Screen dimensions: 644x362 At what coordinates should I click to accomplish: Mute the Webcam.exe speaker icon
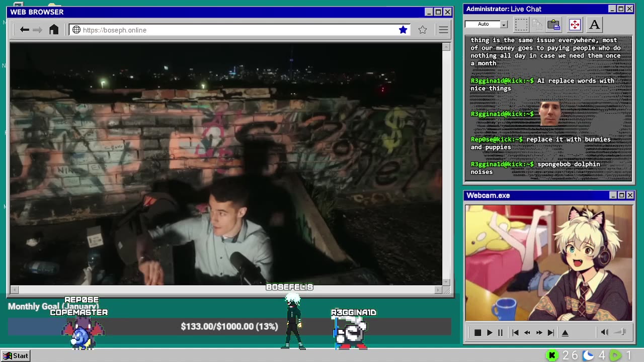pyautogui.click(x=604, y=332)
